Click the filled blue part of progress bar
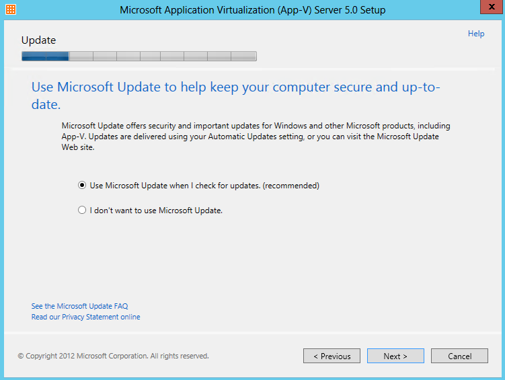Viewport: 505px width, 380px height. [x=46, y=56]
